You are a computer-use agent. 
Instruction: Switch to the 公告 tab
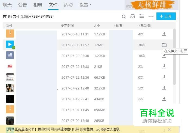coord(22,5)
